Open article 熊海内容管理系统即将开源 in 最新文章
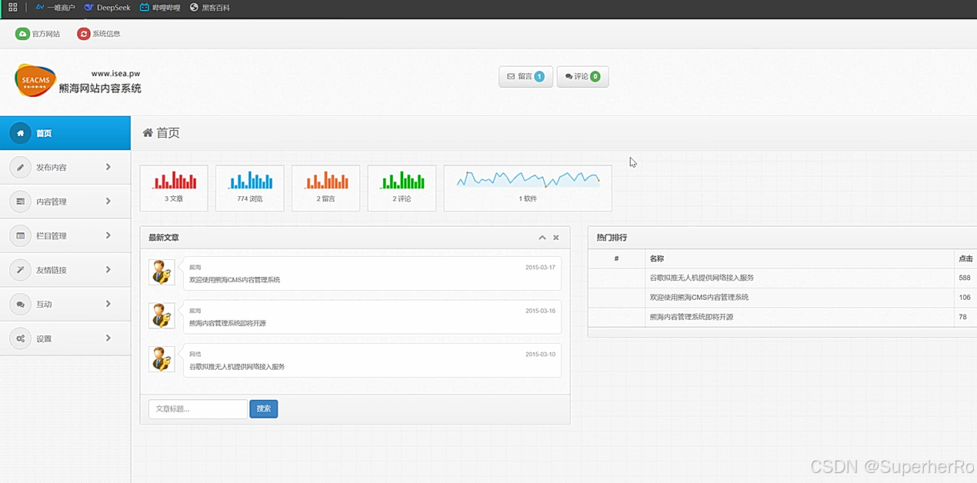Screen dimensions: 977x483 228,324
